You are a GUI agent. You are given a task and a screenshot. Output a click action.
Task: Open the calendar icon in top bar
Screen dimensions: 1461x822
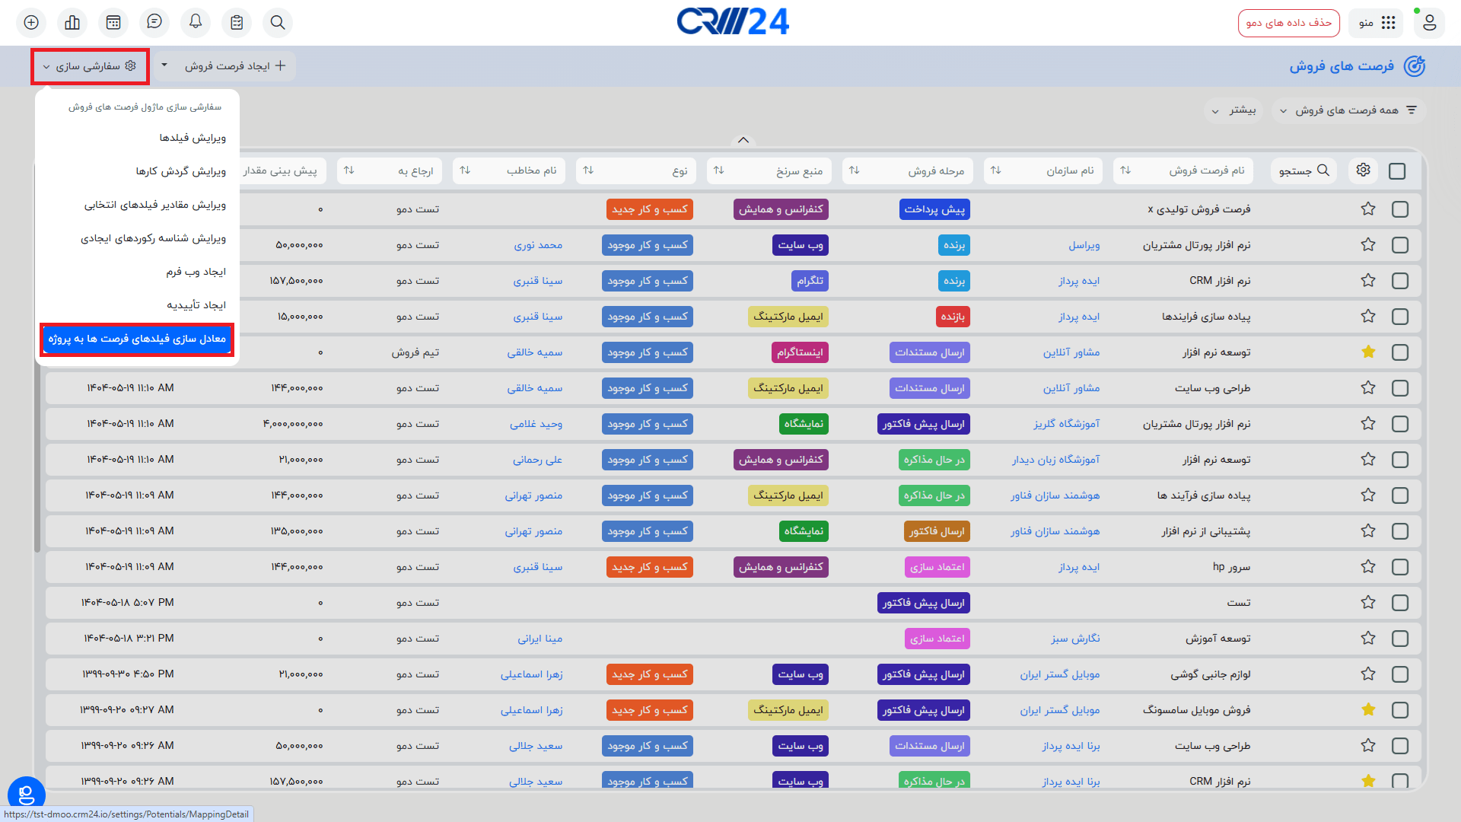[x=113, y=23]
